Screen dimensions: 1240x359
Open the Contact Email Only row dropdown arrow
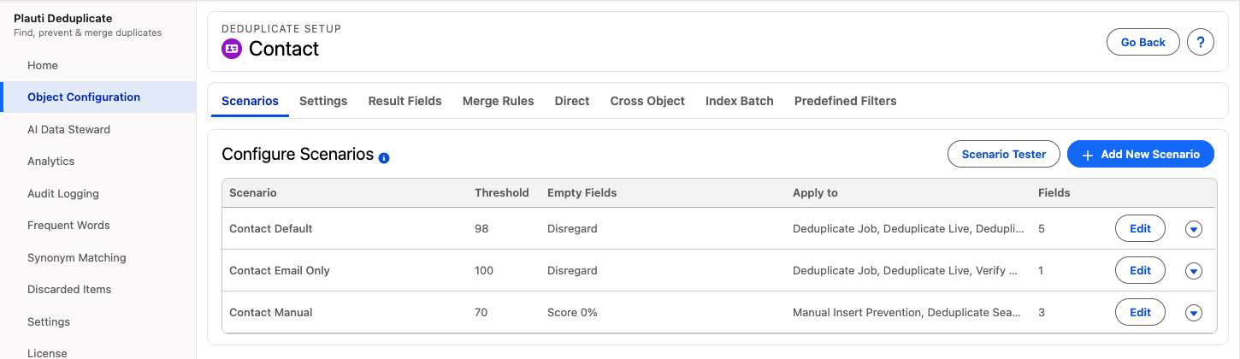click(1194, 271)
